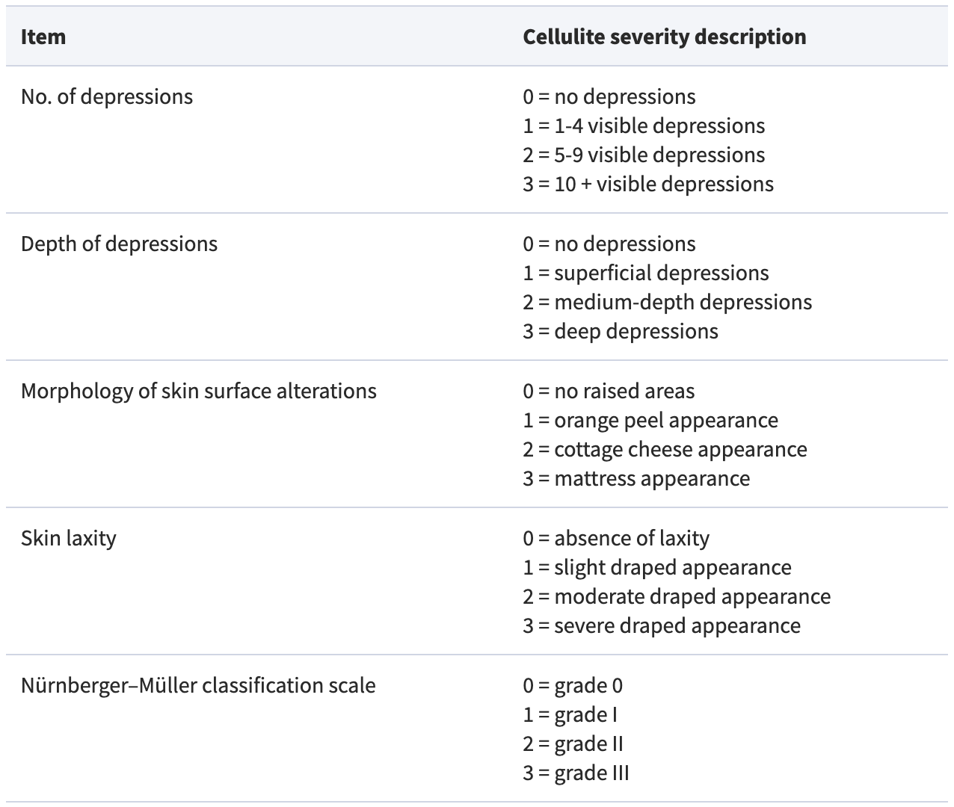
Task: Click the "1 = orange peel appearance" line
Action: [x=650, y=420]
